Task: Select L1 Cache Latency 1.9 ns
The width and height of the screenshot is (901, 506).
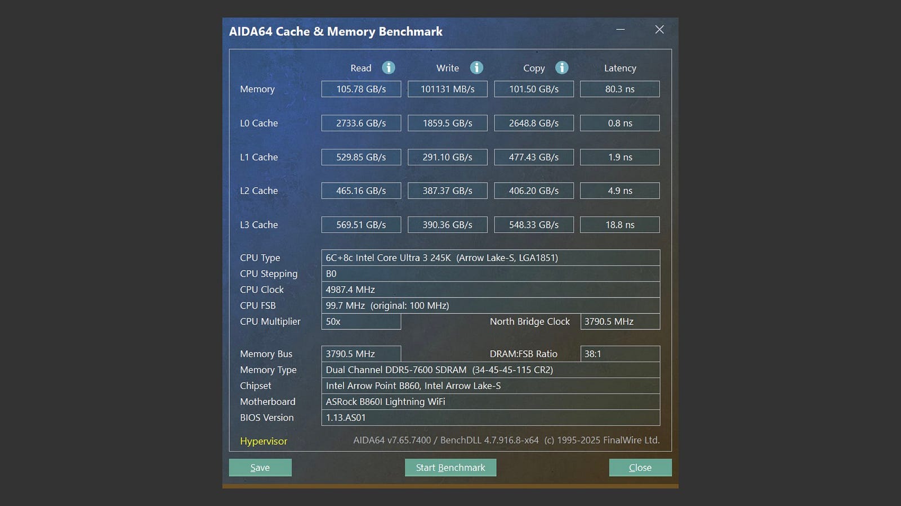Action: (x=620, y=157)
